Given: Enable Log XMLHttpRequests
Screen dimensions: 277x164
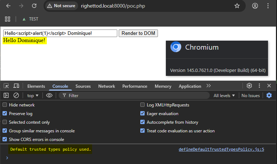Looking at the screenshot, I should (142, 105).
